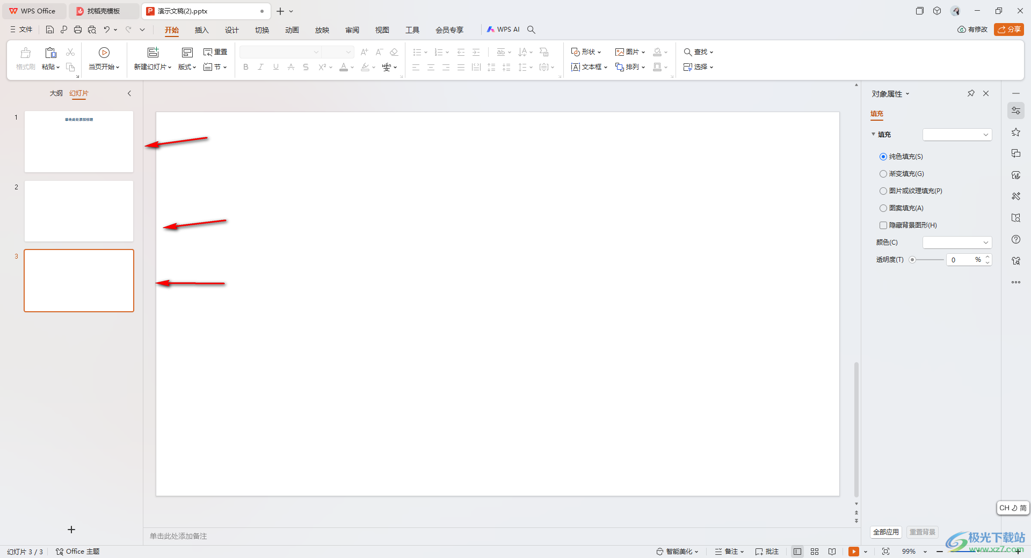Viewport: 1031px width, 558px height.
Task: Add a new slide with plus icon
Action: click(71, 530)
